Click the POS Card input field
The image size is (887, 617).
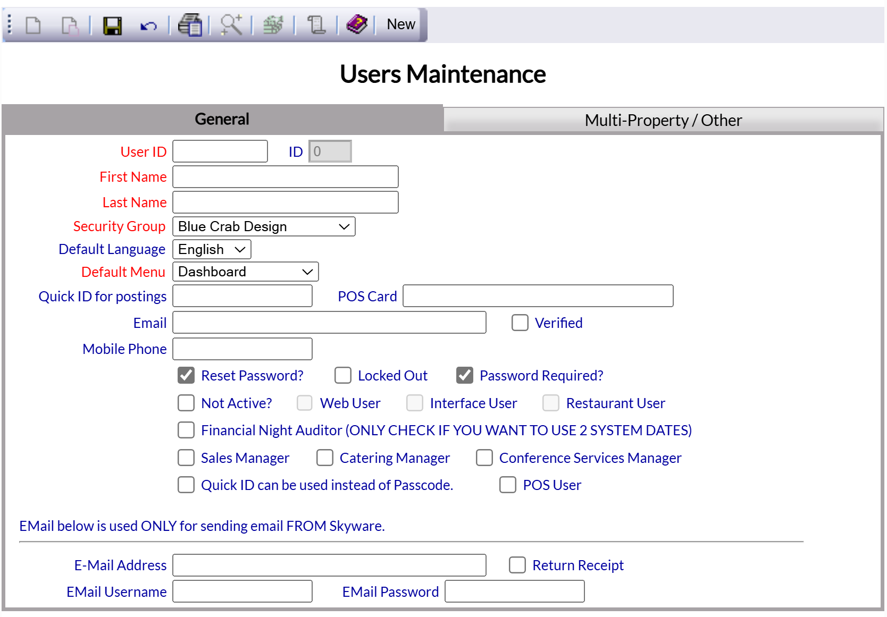(x=538, y=296)
